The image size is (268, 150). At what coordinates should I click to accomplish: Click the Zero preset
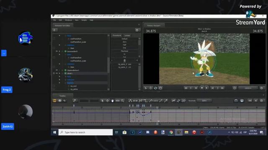[x=124, y=42]
